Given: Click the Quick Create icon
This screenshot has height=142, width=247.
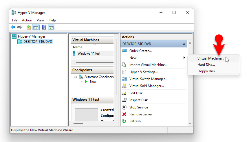Looking at the screenshot, I should (124, 51).
